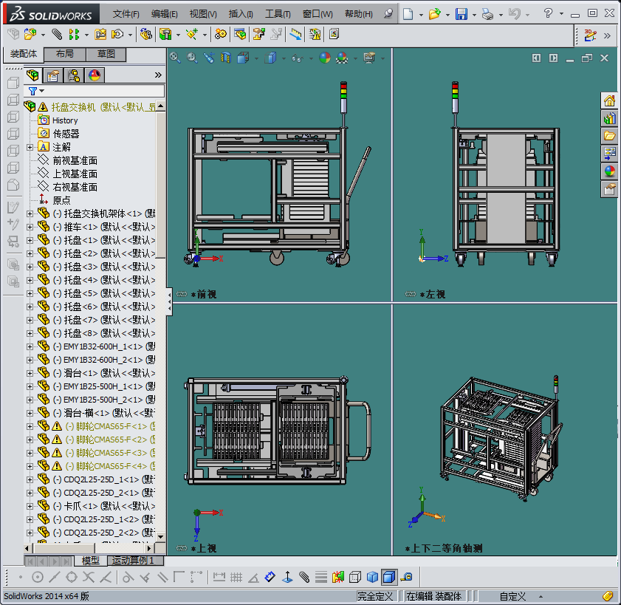Expand the 注解 folder in feature tree
621x605 pixels.
click(x=30, y=147)
